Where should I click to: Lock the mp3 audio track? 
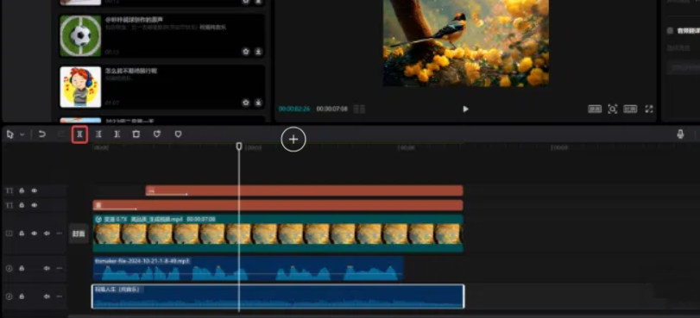(x=22, y=269)
